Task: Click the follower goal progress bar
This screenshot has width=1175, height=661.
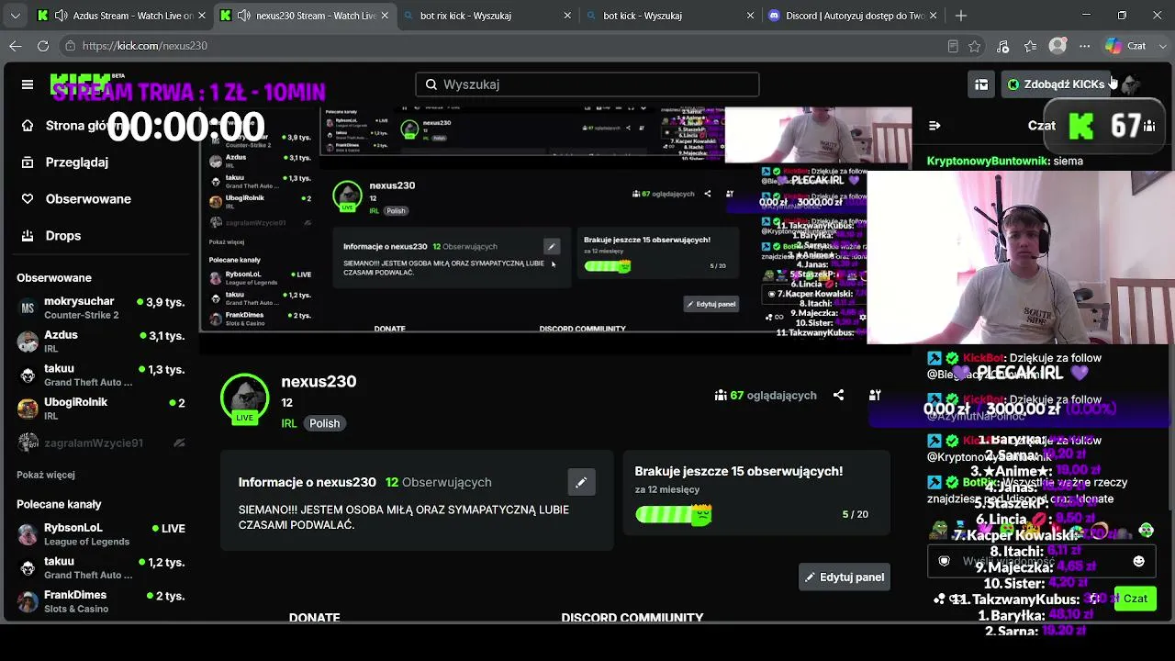Action: coord(674,514)
